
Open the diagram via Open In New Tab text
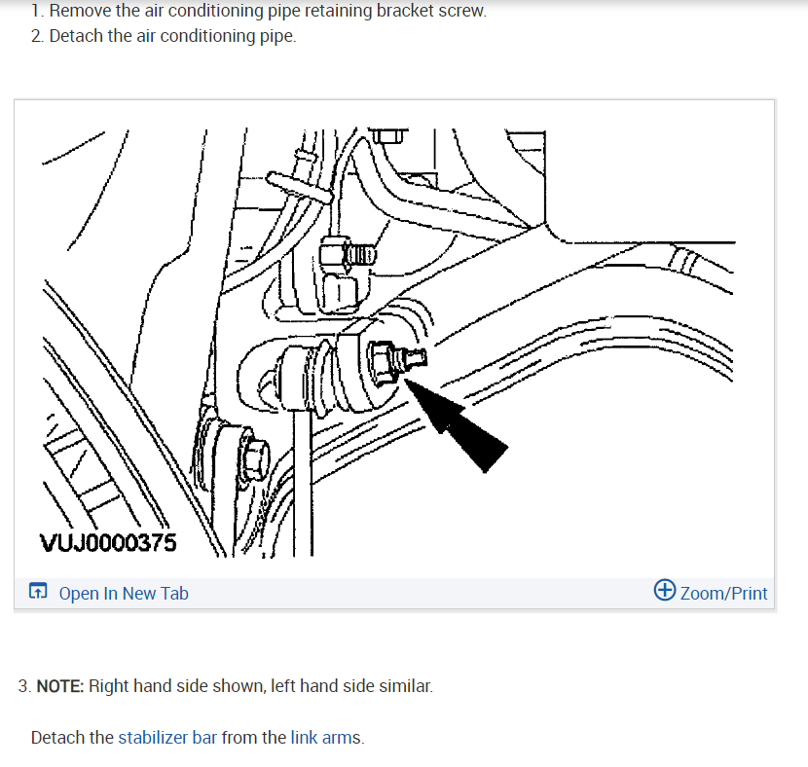124,593
